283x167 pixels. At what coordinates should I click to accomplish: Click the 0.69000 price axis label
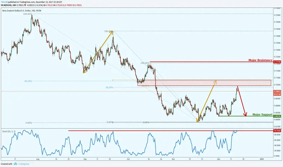click(277, 106)
